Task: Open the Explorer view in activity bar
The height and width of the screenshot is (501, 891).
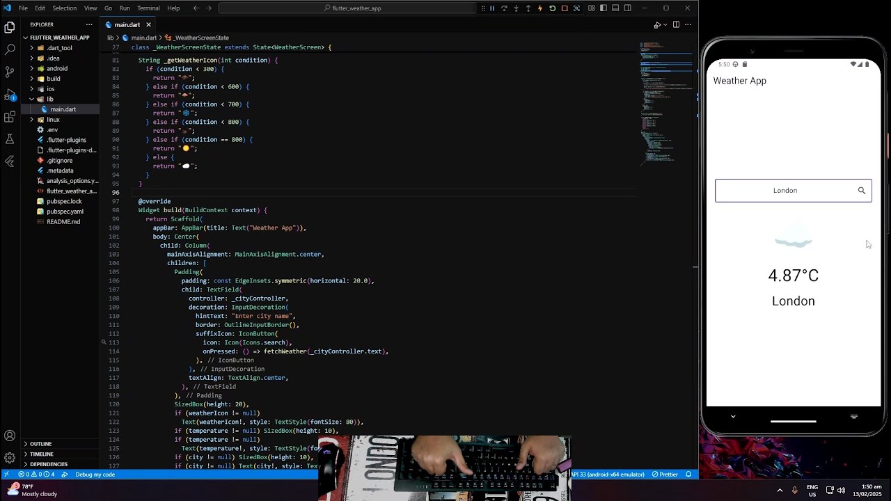Action: (x=10, y=28)
